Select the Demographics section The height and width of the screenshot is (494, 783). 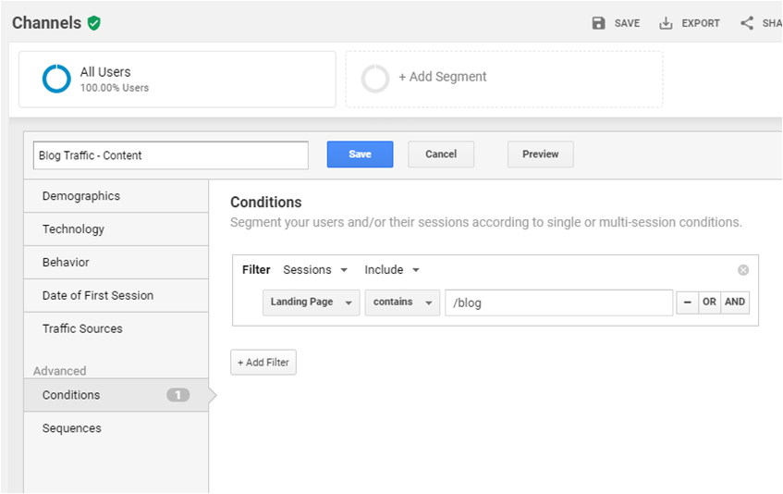81,196
